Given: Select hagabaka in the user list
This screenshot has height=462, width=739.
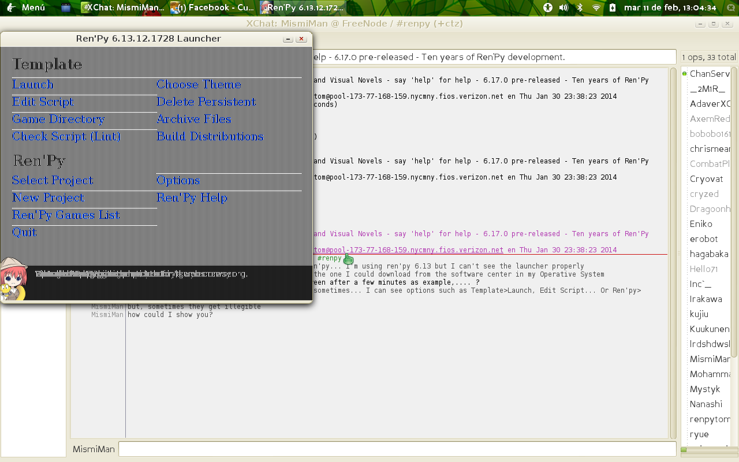Looking at the screenshot, I should point(710,254).
